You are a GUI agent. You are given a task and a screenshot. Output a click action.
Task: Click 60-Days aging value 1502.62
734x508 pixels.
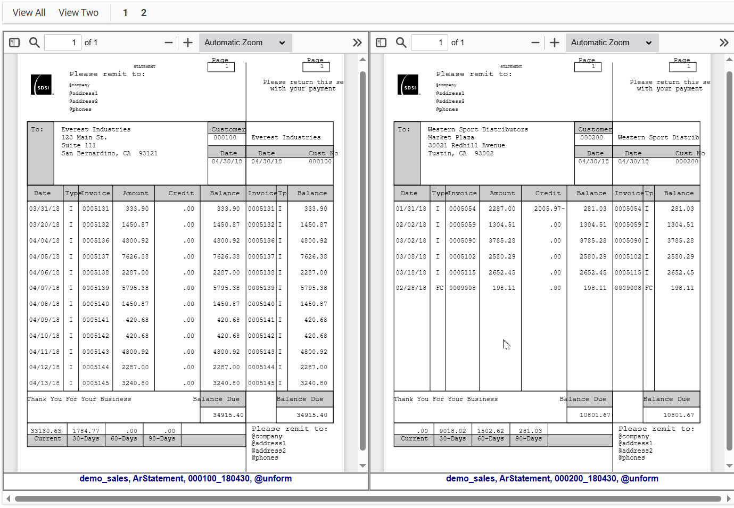(x=490, y=431)
